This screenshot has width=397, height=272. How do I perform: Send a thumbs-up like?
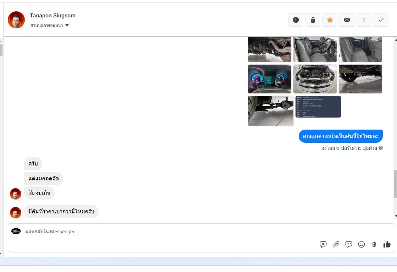coord(387,244)
